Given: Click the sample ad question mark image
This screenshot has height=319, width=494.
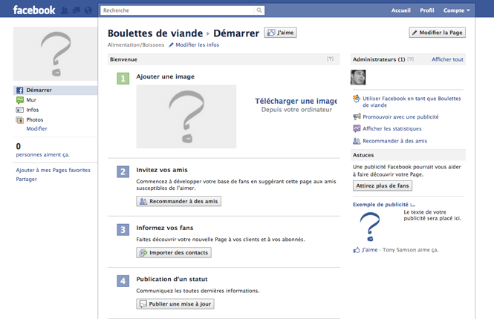Looking at the screenshot, I should coord(370,227).
